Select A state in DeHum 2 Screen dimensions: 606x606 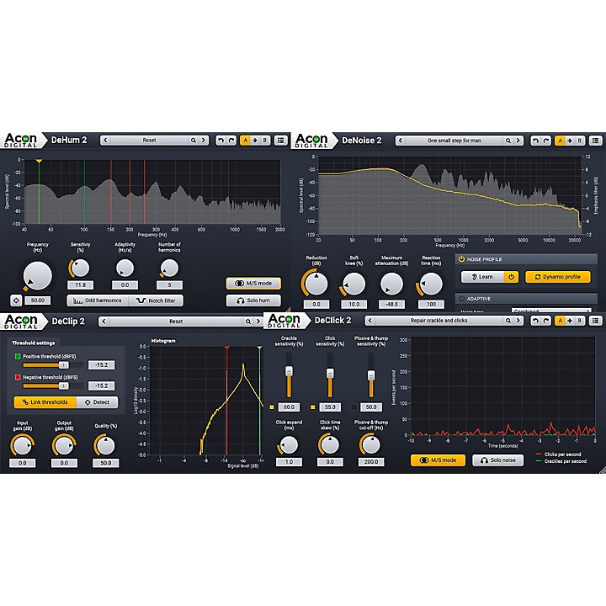pyautogui.click(x=245, y=141)
